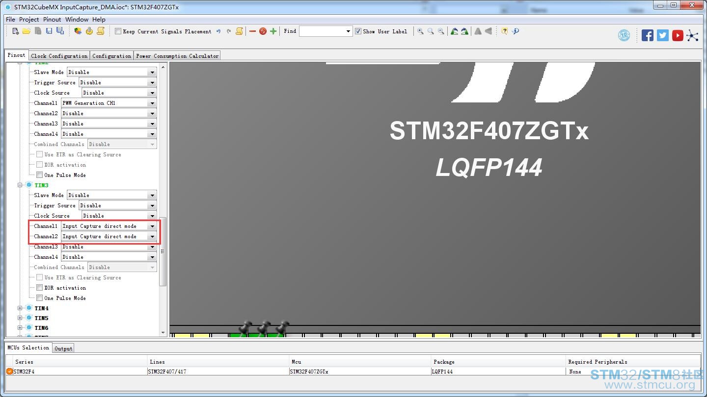The width and height of the screenshot is (707, 397).
Task: Open TIM3 Channel1 Input Capture dropdown
Action: tap(152, 226)
